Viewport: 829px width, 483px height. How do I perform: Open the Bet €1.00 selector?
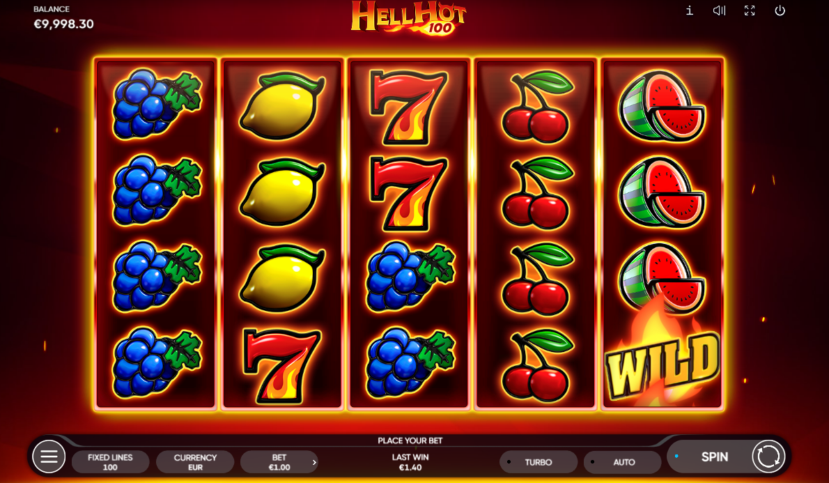coord(279,462)
